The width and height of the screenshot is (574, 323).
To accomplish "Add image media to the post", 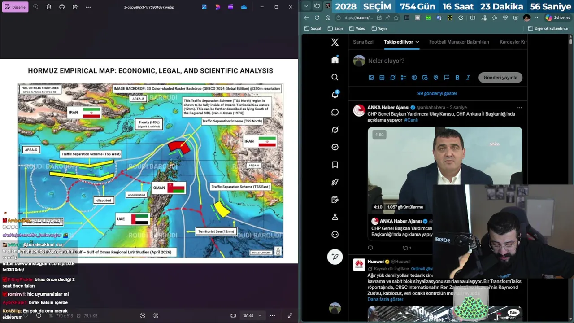I will click(x=371, y=78).
